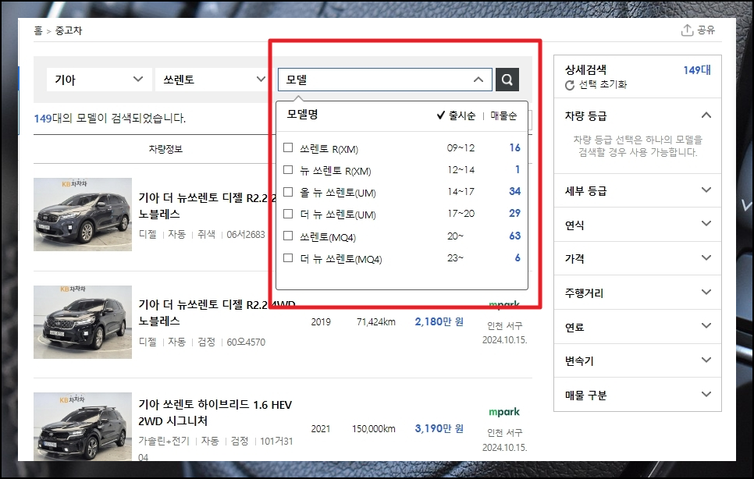754x479 pixels.
Task: Click the 09~12 year range
Action: (x=461, y=148)
